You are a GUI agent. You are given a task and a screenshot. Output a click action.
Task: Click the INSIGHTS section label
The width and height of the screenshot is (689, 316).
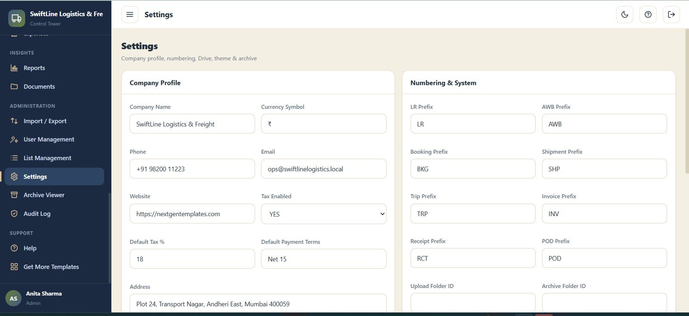tap(22, 53)
